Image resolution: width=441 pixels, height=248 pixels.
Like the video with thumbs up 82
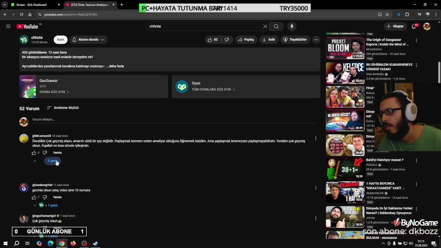click(x=213, y=40)
